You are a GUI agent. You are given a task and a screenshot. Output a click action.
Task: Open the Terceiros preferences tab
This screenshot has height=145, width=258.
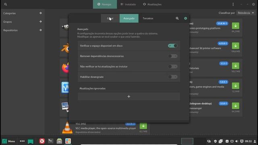click(148, 19)
